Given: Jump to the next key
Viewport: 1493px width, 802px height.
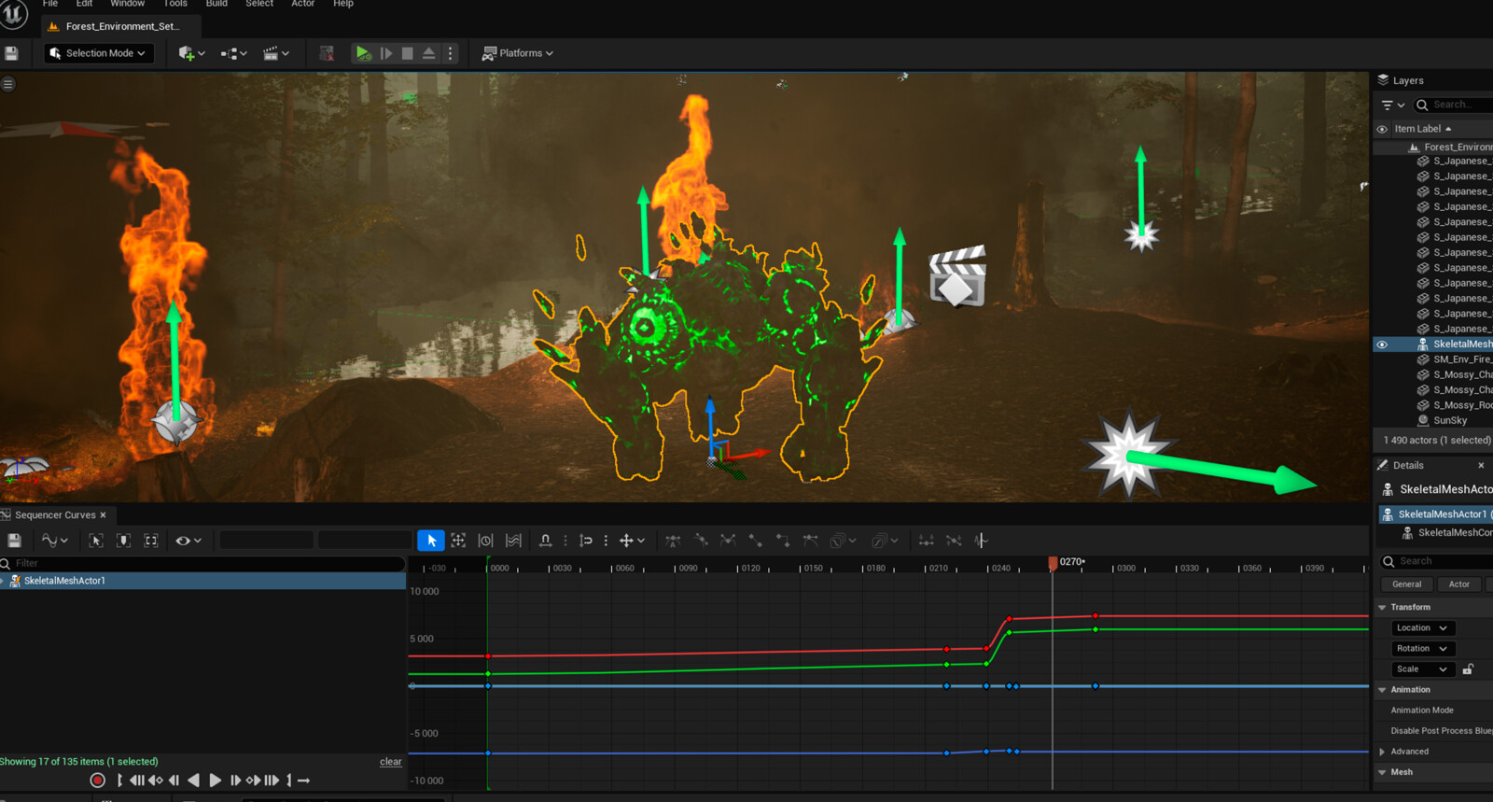Looking at the screenshot, I should pyautogui.click(x=253, y=781).
